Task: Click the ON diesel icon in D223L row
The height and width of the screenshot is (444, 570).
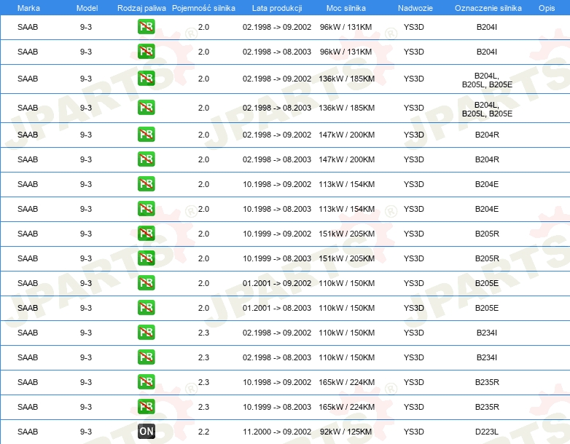Action: coord(146,432)
